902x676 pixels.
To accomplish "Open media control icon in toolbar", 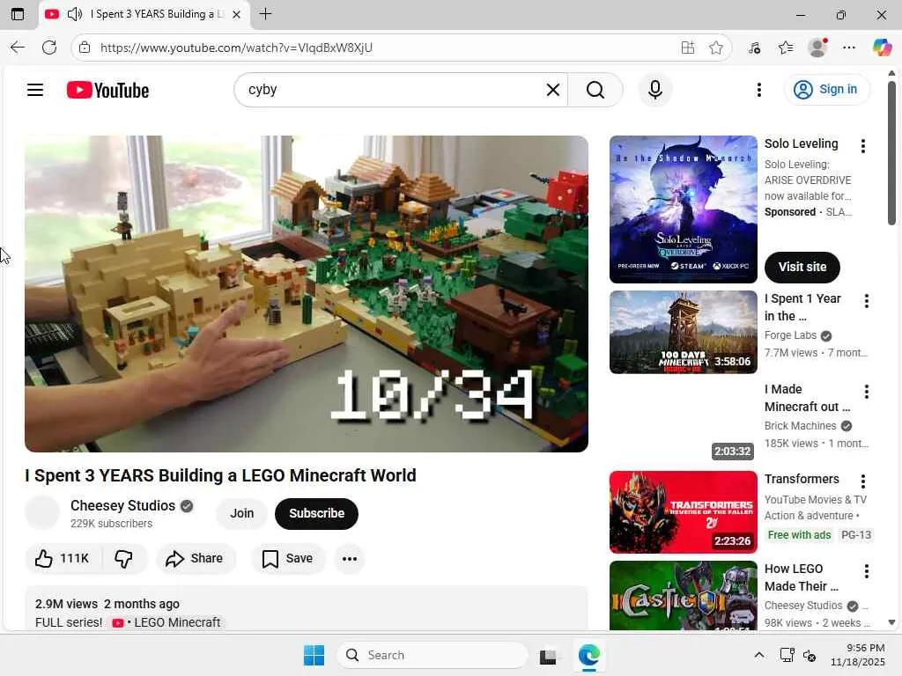I will coord(754,48).
